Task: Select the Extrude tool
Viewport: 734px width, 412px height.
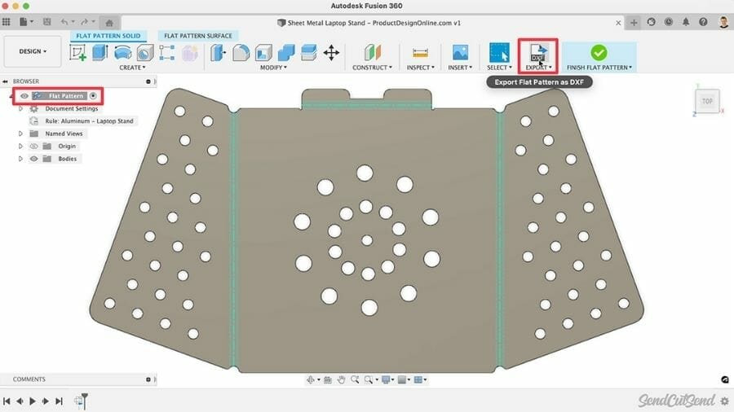Action: 99,52
